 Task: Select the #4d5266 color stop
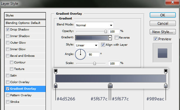[56, 85]
